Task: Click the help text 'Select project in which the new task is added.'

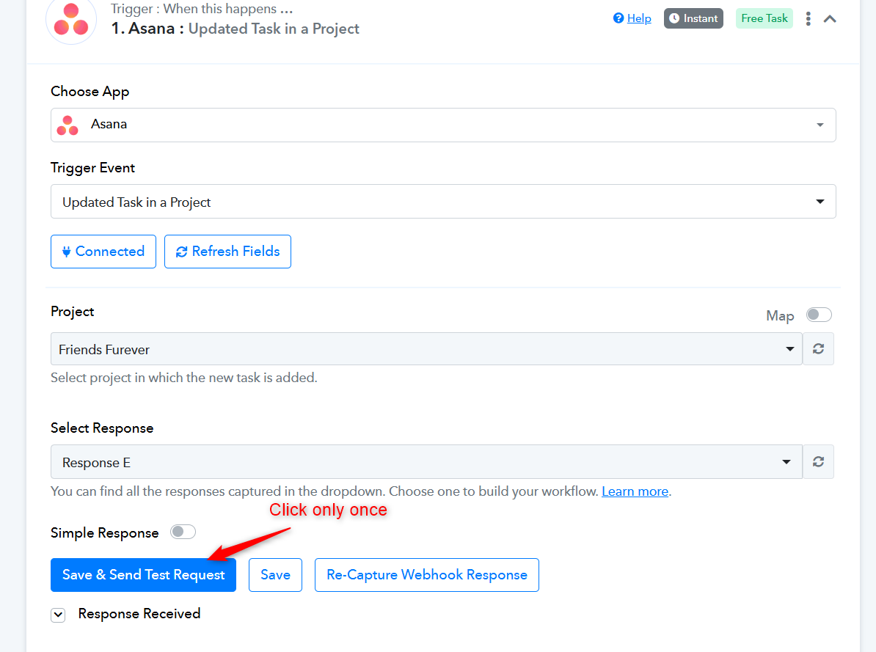Action: [184, 378]
